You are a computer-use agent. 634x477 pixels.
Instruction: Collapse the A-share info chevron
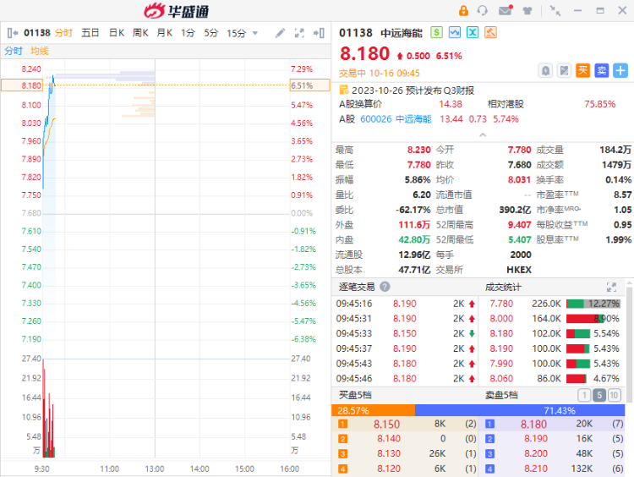(482, 134)
